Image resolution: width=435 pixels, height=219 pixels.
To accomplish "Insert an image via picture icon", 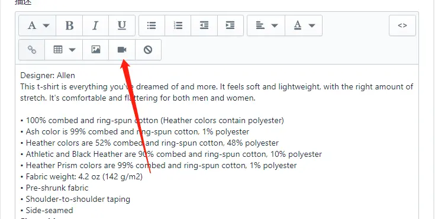I will click(96, 50).
